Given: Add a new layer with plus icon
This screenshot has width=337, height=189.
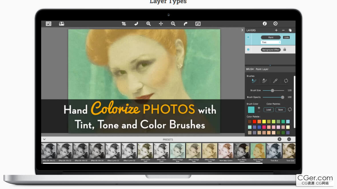Looking at the screenshot, I should (276, 30).
